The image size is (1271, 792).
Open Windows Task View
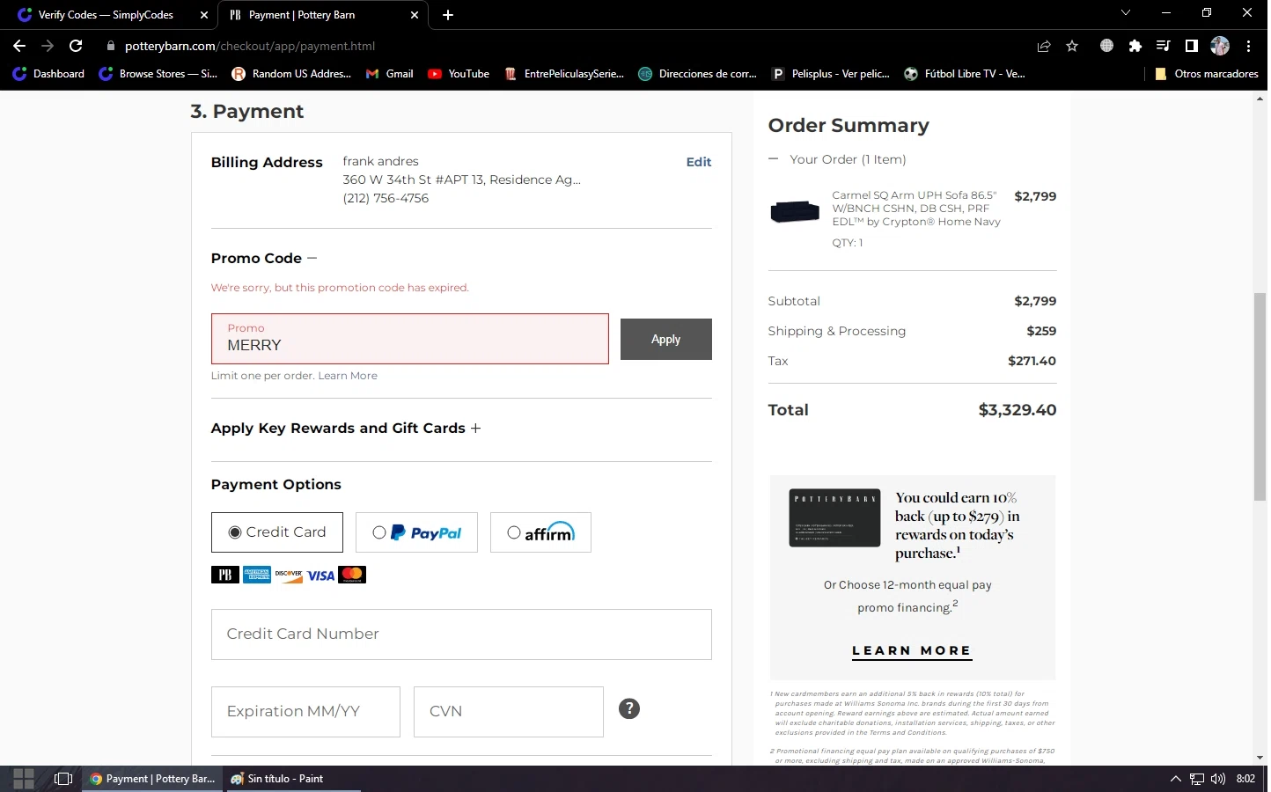62,779
